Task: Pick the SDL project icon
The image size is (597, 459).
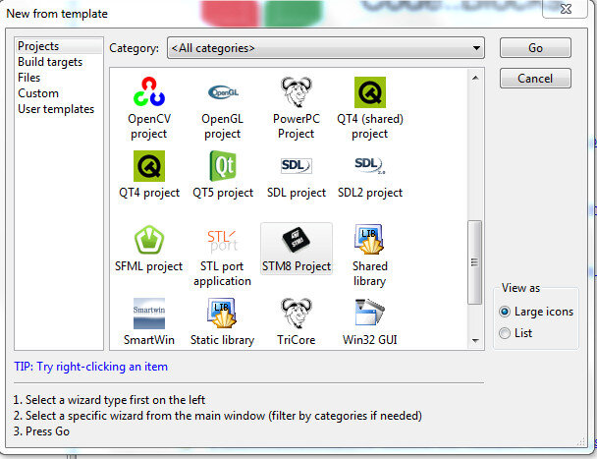Action: click(297, 166)
